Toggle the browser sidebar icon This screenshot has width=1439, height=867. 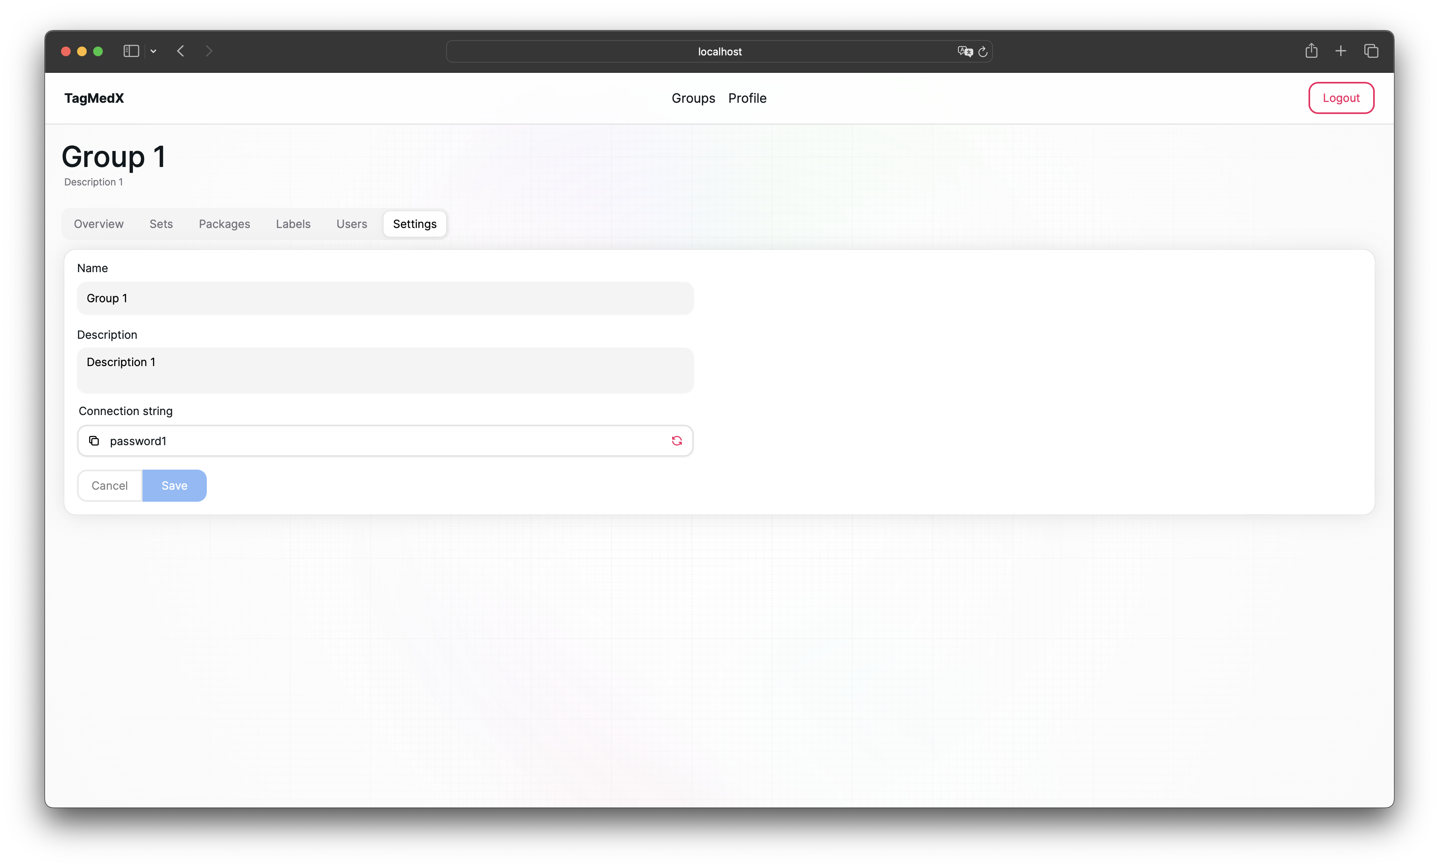point(131,51)
